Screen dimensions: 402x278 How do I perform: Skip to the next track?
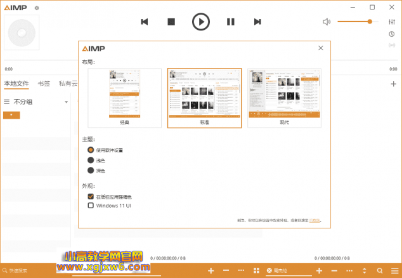pos(257,22)
